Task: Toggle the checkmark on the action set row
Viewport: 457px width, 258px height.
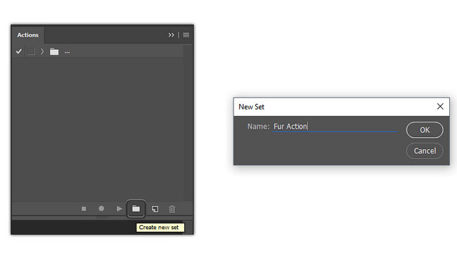Action: pyautogui.click(x=19, y=51)
